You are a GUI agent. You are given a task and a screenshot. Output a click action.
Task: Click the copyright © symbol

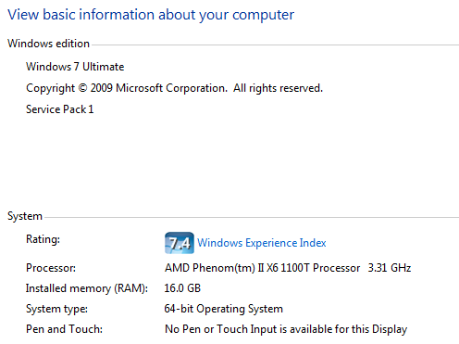82,88
